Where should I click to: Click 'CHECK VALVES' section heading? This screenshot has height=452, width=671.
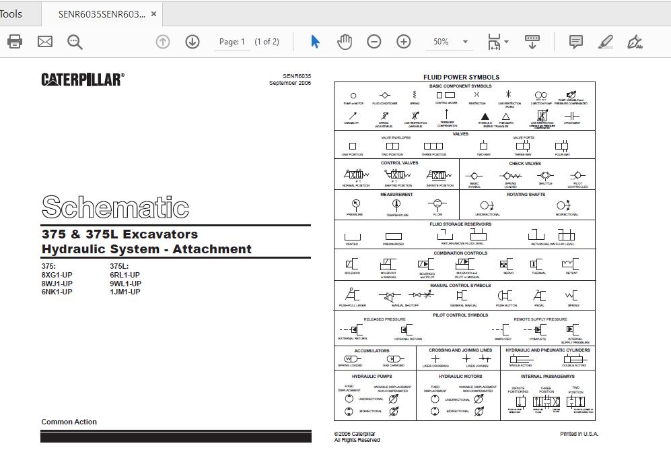click(525, 164)
